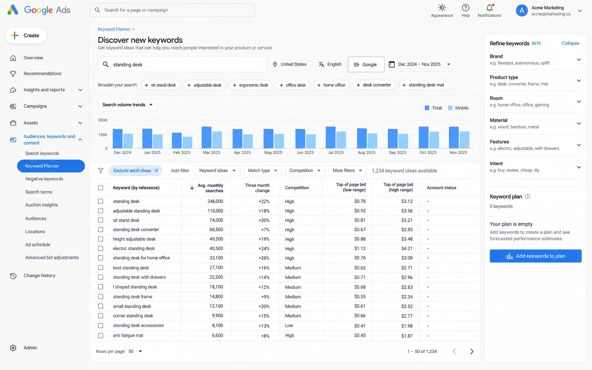Click the Add filter link
The height and width of the screenshot is (370, 592).
tap(180, 171)
